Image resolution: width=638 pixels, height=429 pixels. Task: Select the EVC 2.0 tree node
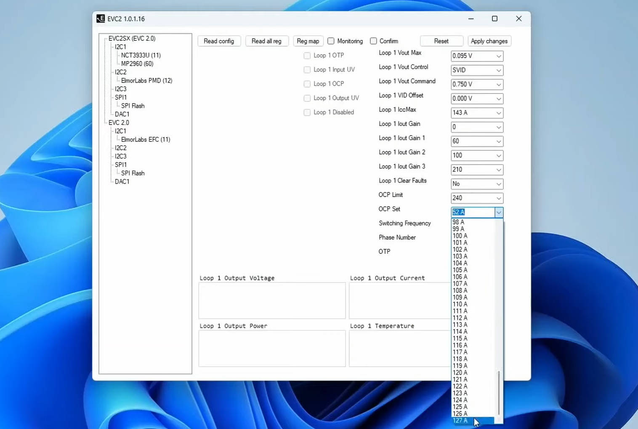click(x=119, y=123)
